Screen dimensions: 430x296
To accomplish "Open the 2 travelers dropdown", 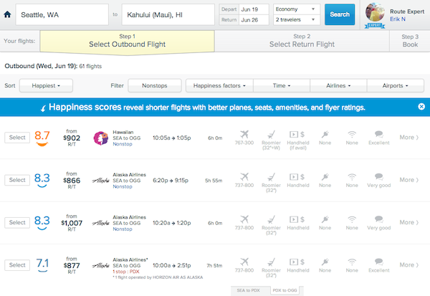I will click(x=297, y=20).
